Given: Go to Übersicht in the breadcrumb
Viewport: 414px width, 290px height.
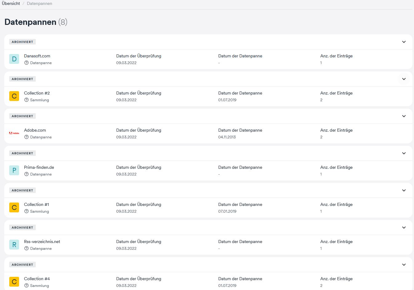Looking at the screenshot, I should coord(11,3).
